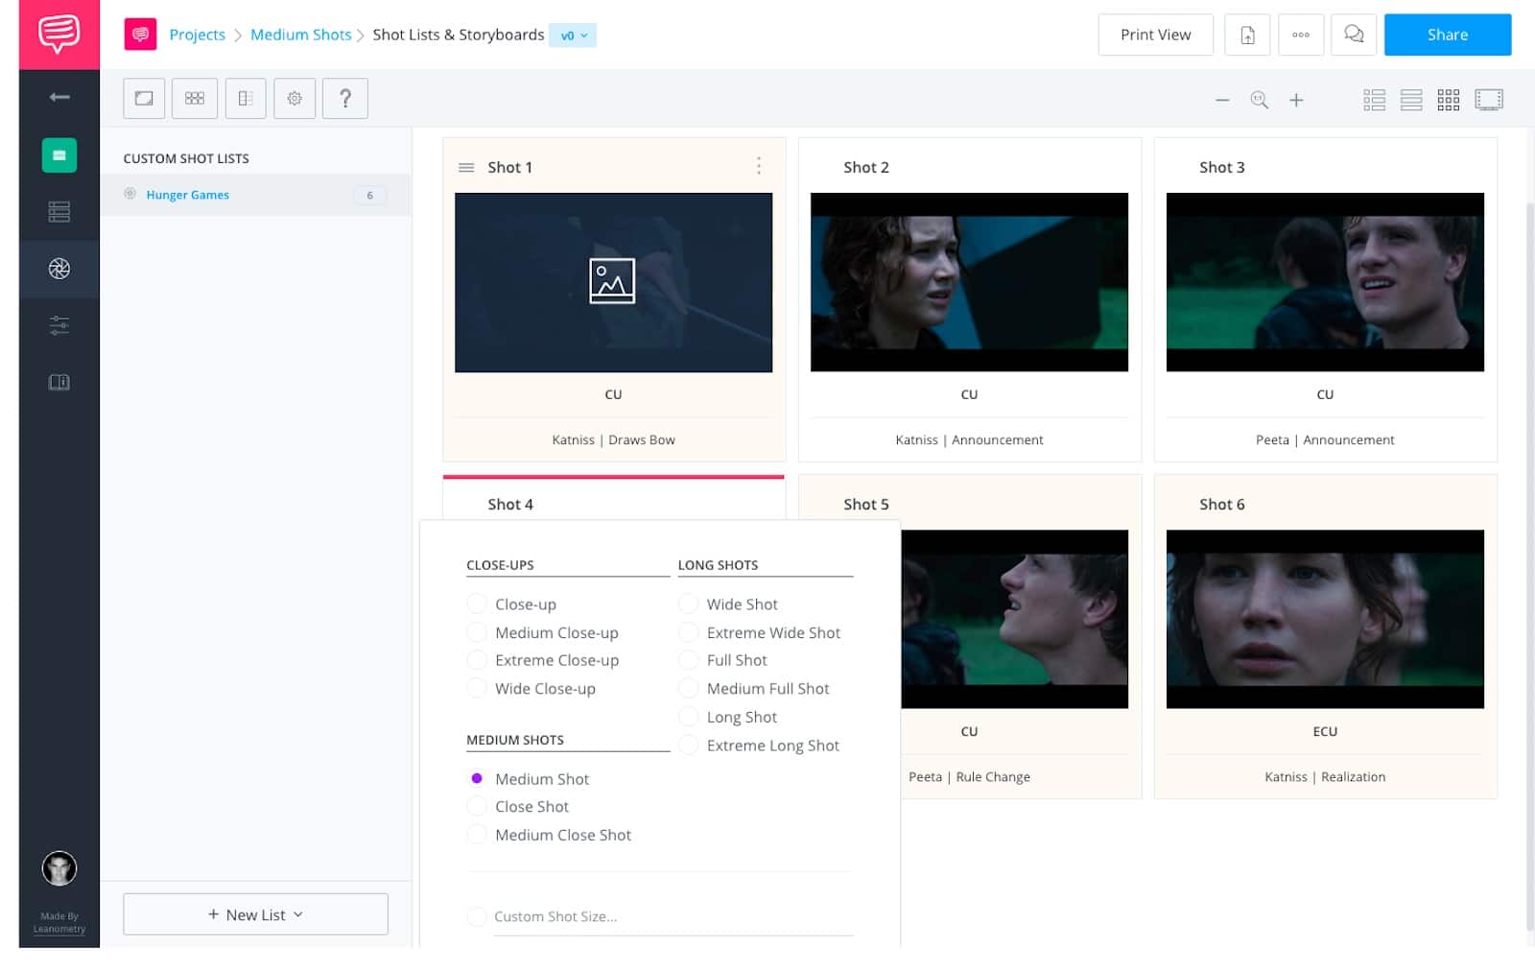The width and height of the screenshot is (1535, 971).
Task: Click the 'Peeta | Rule Change' caption
Action: click(969, 776)
